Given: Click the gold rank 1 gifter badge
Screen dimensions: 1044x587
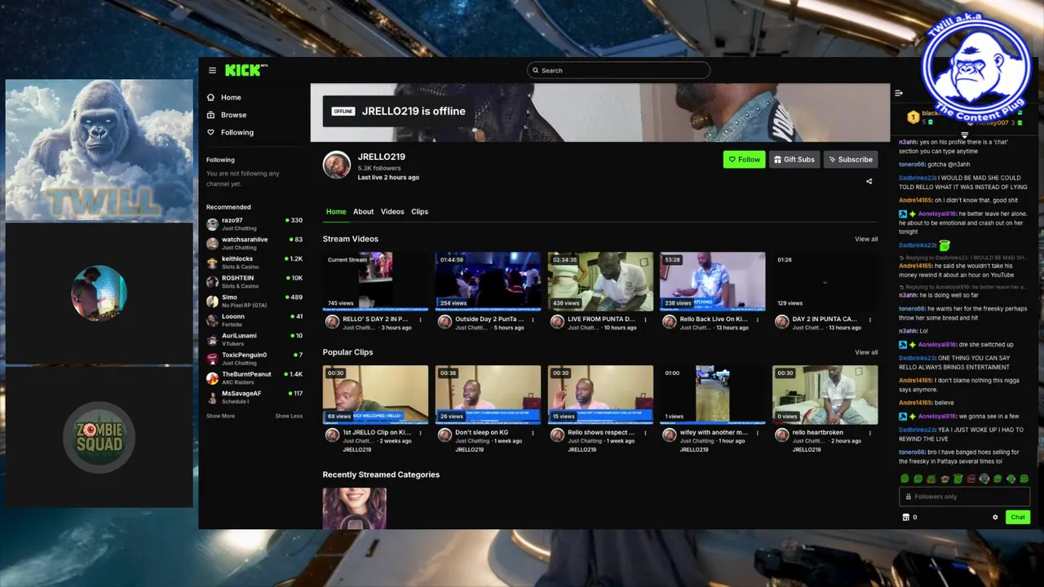Looking at the screenshot, I should click(x=913, y=117).
